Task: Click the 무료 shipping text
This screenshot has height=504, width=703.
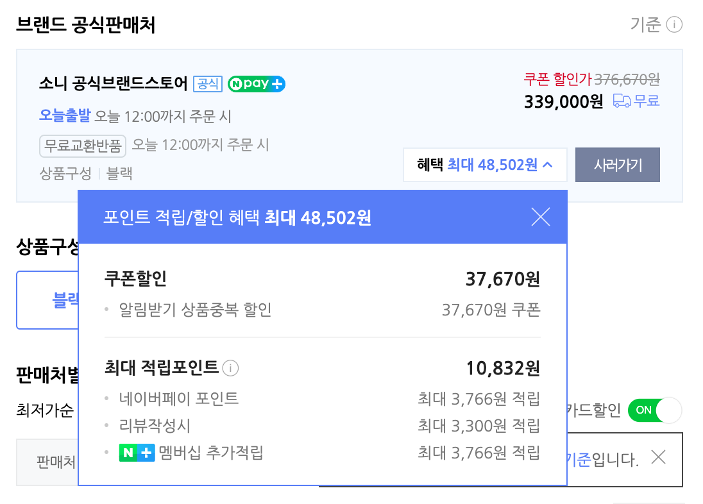Action: tap(647, 101)
